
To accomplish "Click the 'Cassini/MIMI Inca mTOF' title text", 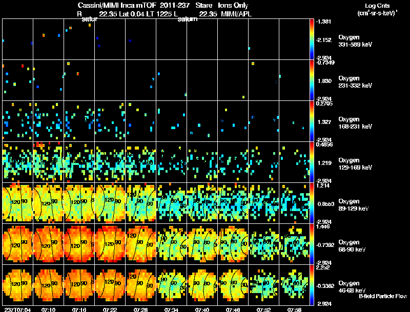I will [x=117, y=5].
